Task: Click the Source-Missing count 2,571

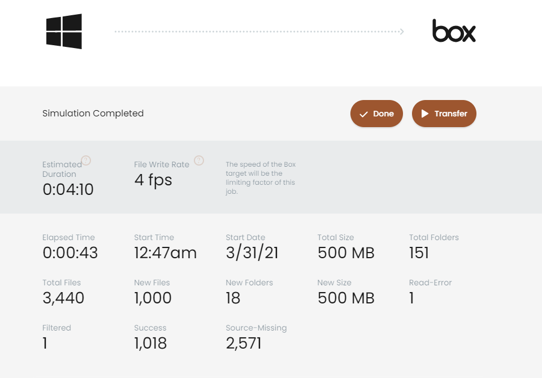Action: tap(244, 343)
